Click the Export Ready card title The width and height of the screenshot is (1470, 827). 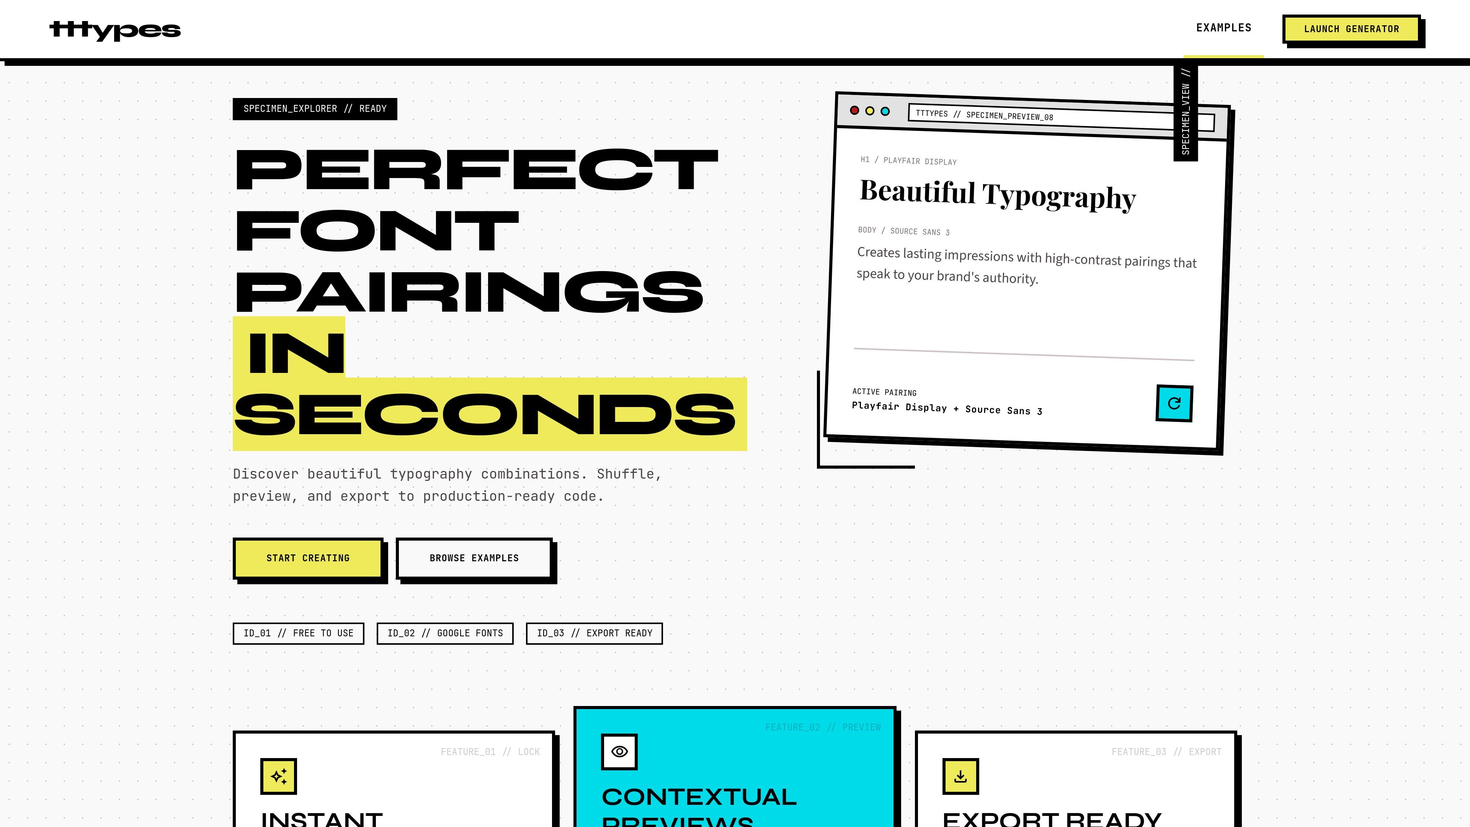point(1052,820)
